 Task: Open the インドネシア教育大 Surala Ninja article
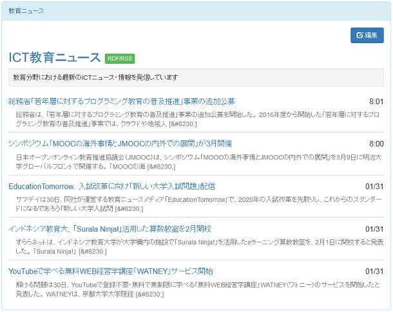(x=110, y=228)
